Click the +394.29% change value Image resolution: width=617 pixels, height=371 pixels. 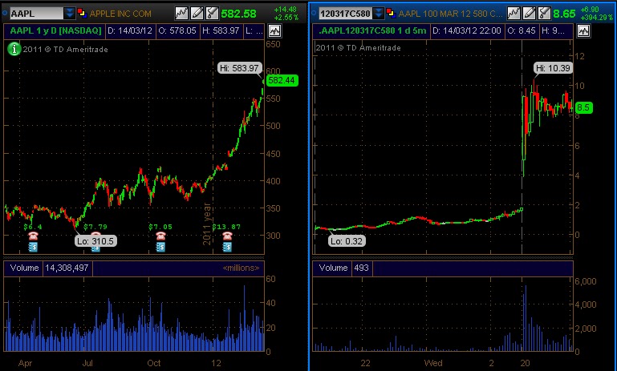pyautogui.click(x=598, y=18)
